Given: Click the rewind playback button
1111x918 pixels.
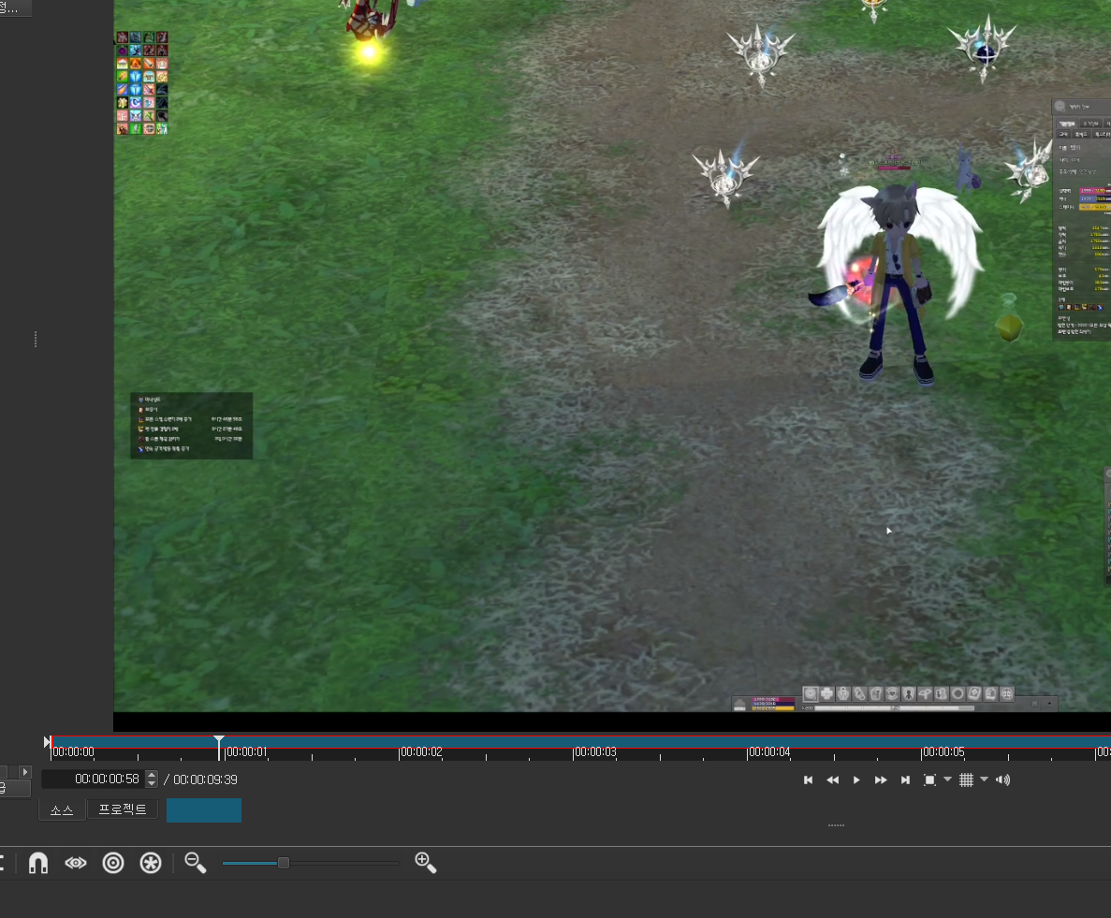Looking at the screenshot, I should (x=832, y=780).
